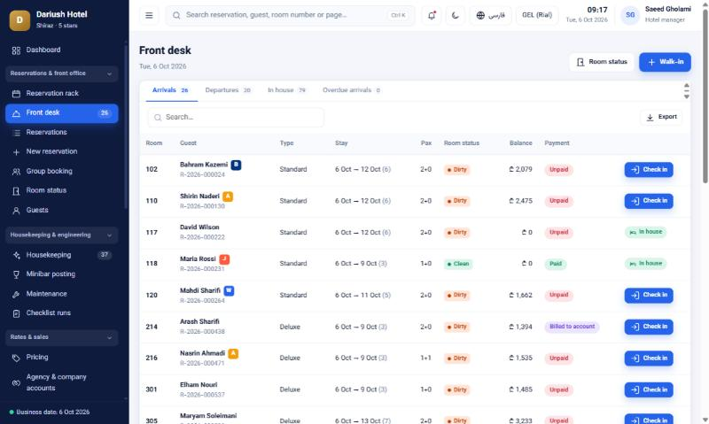Check in room 120 Mahdi Sharifi
The image size is (709, 424).
pyautogui.click(x=649, y=296)
